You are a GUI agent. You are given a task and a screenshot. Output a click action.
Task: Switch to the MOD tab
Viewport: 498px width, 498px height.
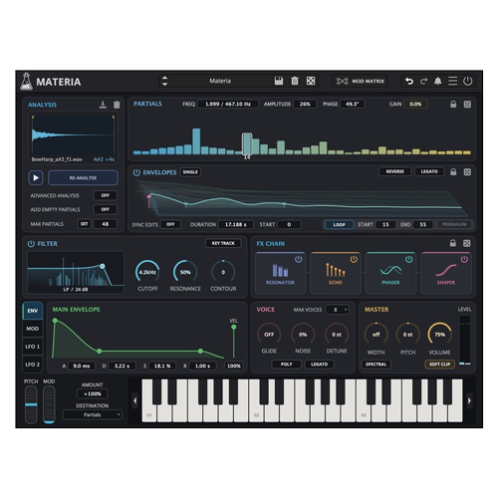coord(33,329)
